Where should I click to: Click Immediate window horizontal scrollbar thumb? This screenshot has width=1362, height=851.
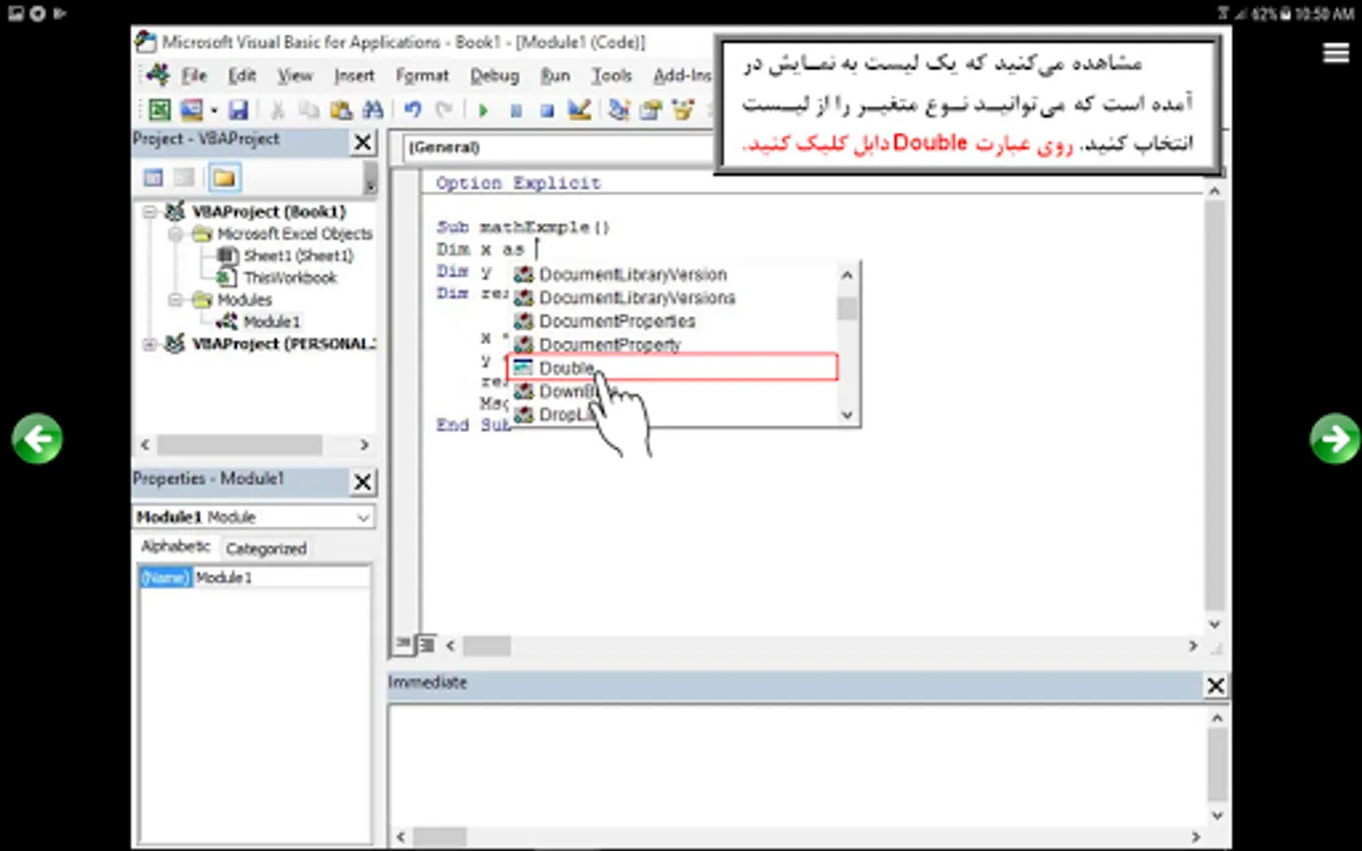440,837
